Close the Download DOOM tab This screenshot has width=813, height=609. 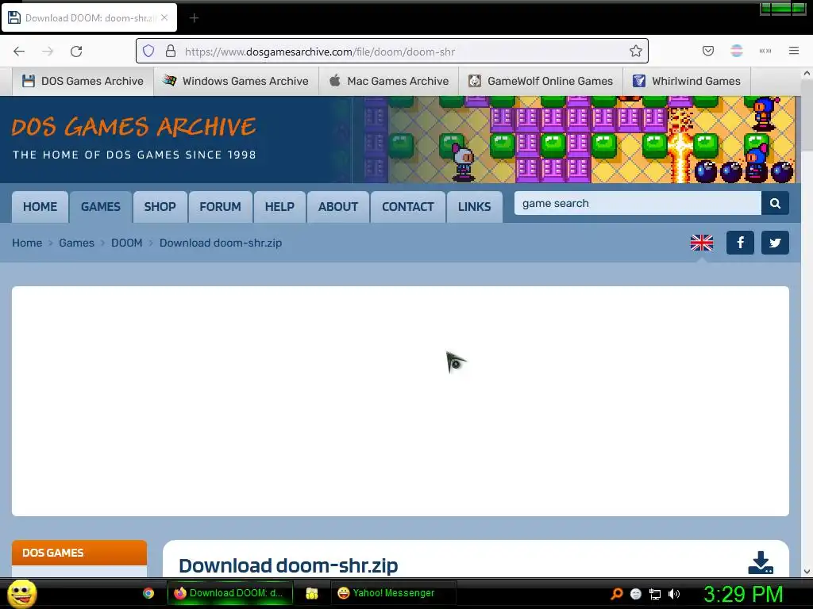click(164, 17)
